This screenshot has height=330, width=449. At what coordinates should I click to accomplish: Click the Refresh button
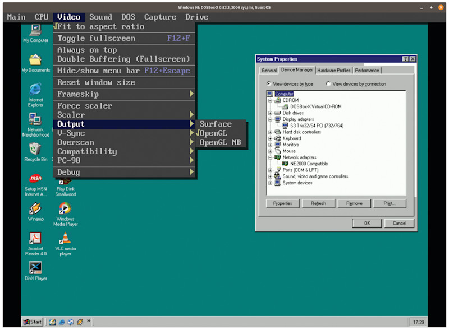(x=318, y=203)
